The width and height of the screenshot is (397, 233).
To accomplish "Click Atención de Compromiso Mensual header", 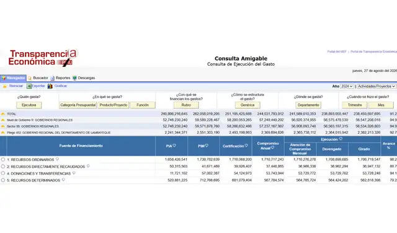I will click(300, 149).
